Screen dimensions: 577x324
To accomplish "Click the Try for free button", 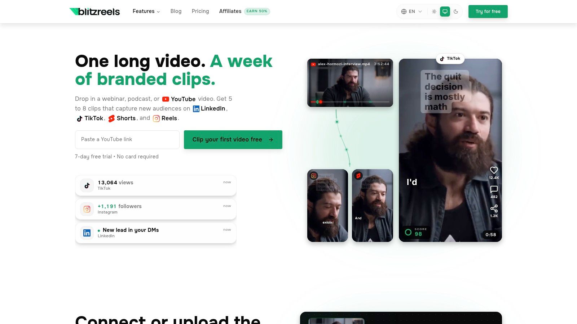I will pyautogui.click(x=488, y=12).
